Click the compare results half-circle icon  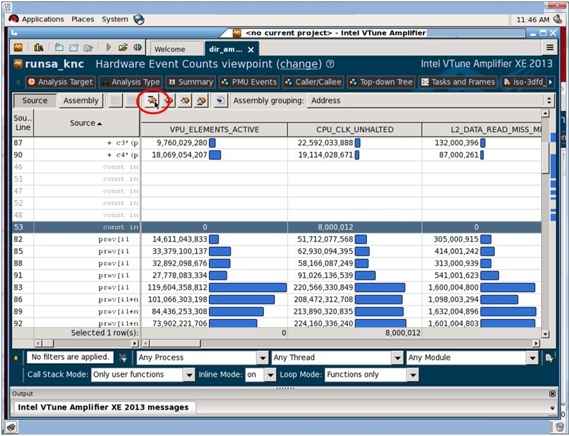137,48
